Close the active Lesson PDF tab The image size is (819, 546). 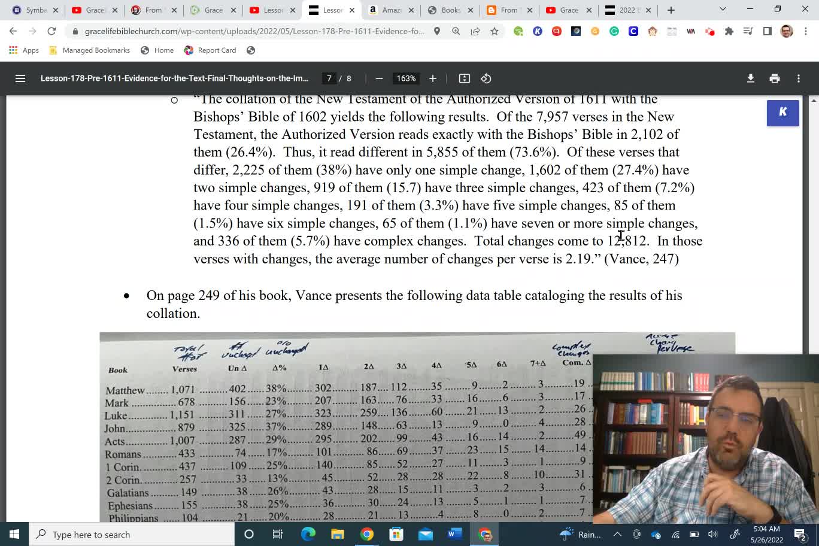[x=352, y=10]
